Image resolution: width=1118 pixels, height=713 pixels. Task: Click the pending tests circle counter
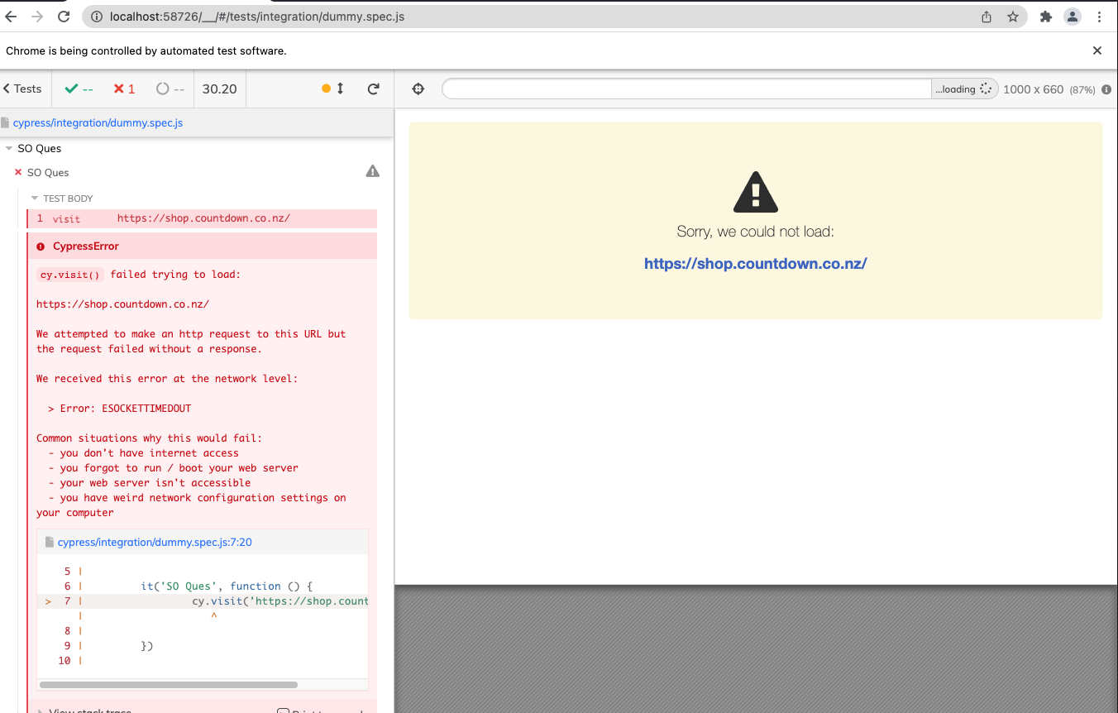[x=170, y=89]
